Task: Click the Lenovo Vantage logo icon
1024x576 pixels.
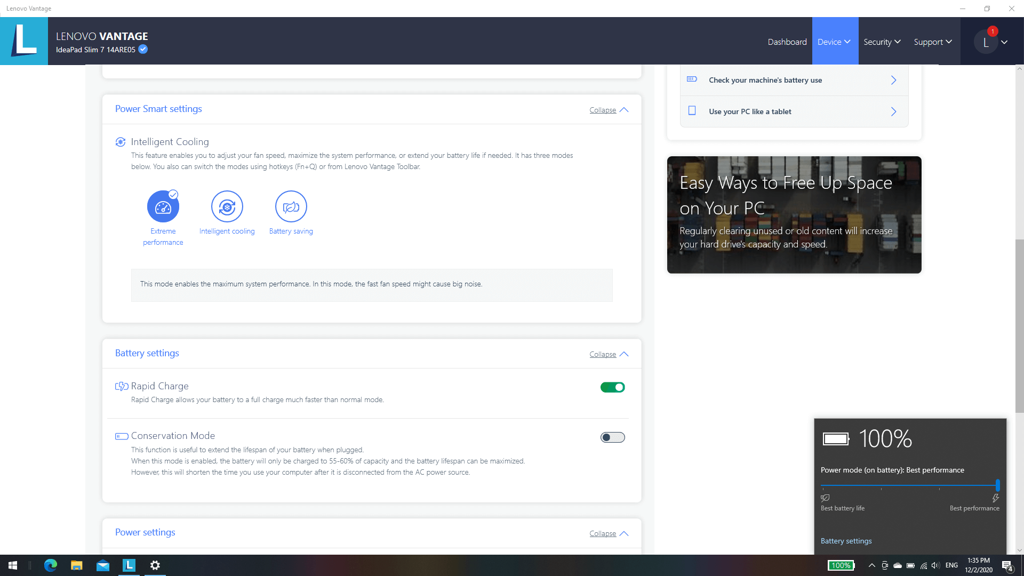Action: coord(24,41)
